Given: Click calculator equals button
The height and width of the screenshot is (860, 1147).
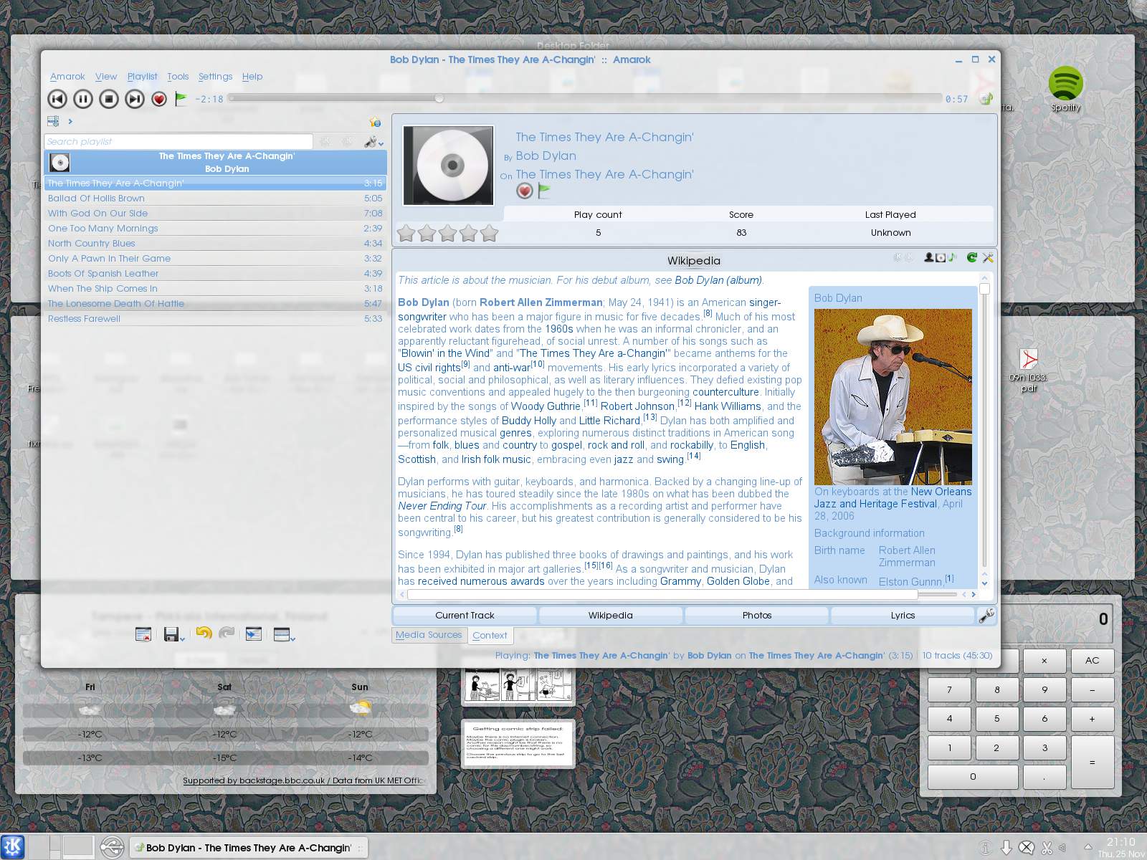Looking at the screenshot, I should pos(1092,763).
